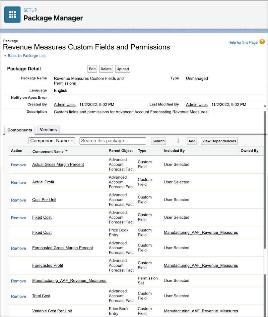Click the Included By column header
Image resolution: width=268 pixels, height=317 pixels.
[x=175, y=151]
